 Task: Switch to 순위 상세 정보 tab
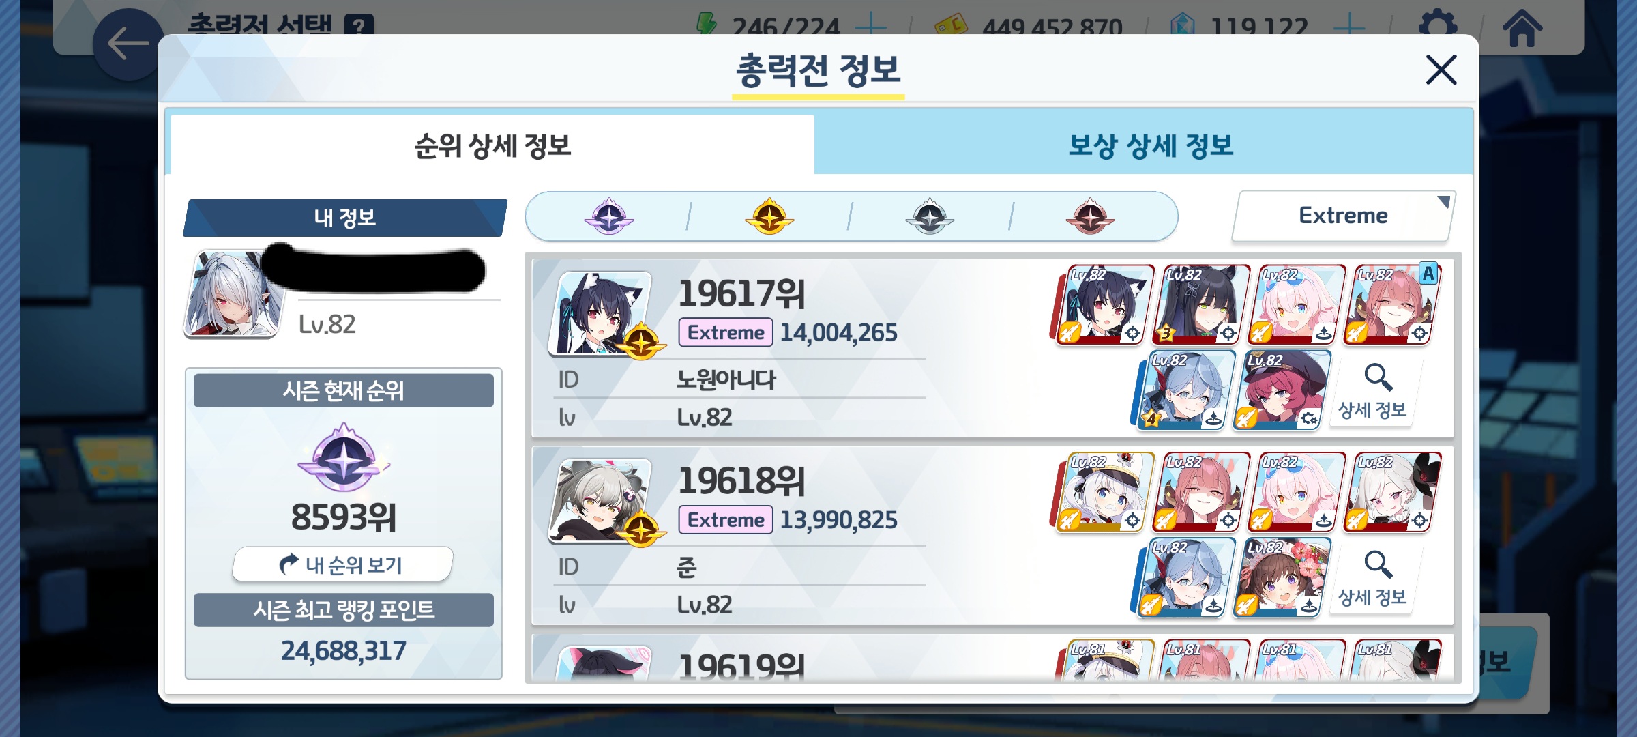click(492, 145)
